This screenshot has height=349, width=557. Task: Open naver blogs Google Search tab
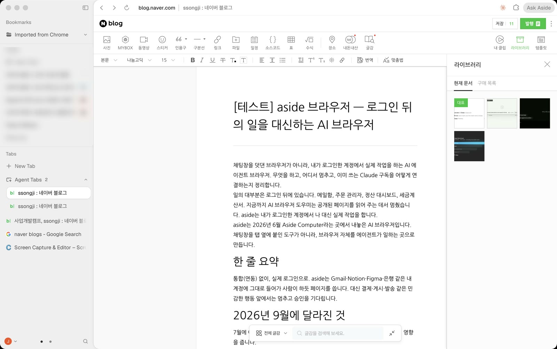[x=47, y=234]
